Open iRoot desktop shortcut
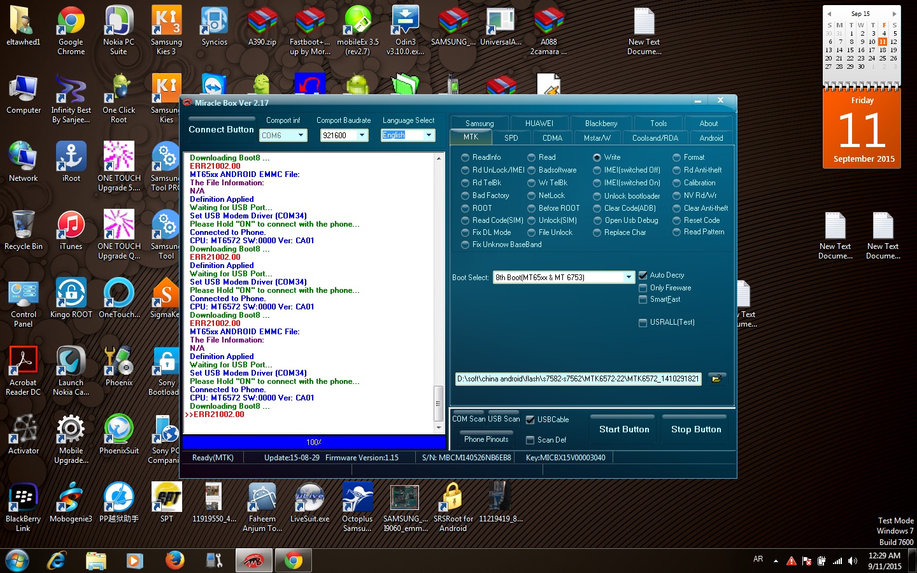917x573 pixels. coord(71,162)
